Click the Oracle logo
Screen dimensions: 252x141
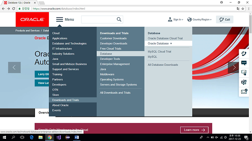click(x=32, y=20)
